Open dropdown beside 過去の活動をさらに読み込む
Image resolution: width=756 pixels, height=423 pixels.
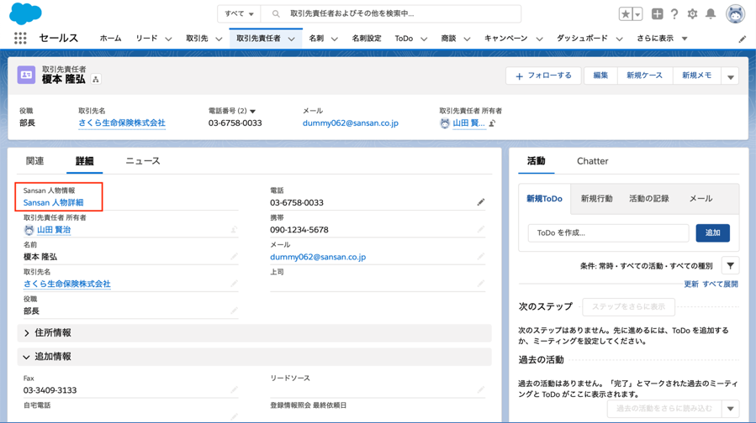click(x=731, y=409)
